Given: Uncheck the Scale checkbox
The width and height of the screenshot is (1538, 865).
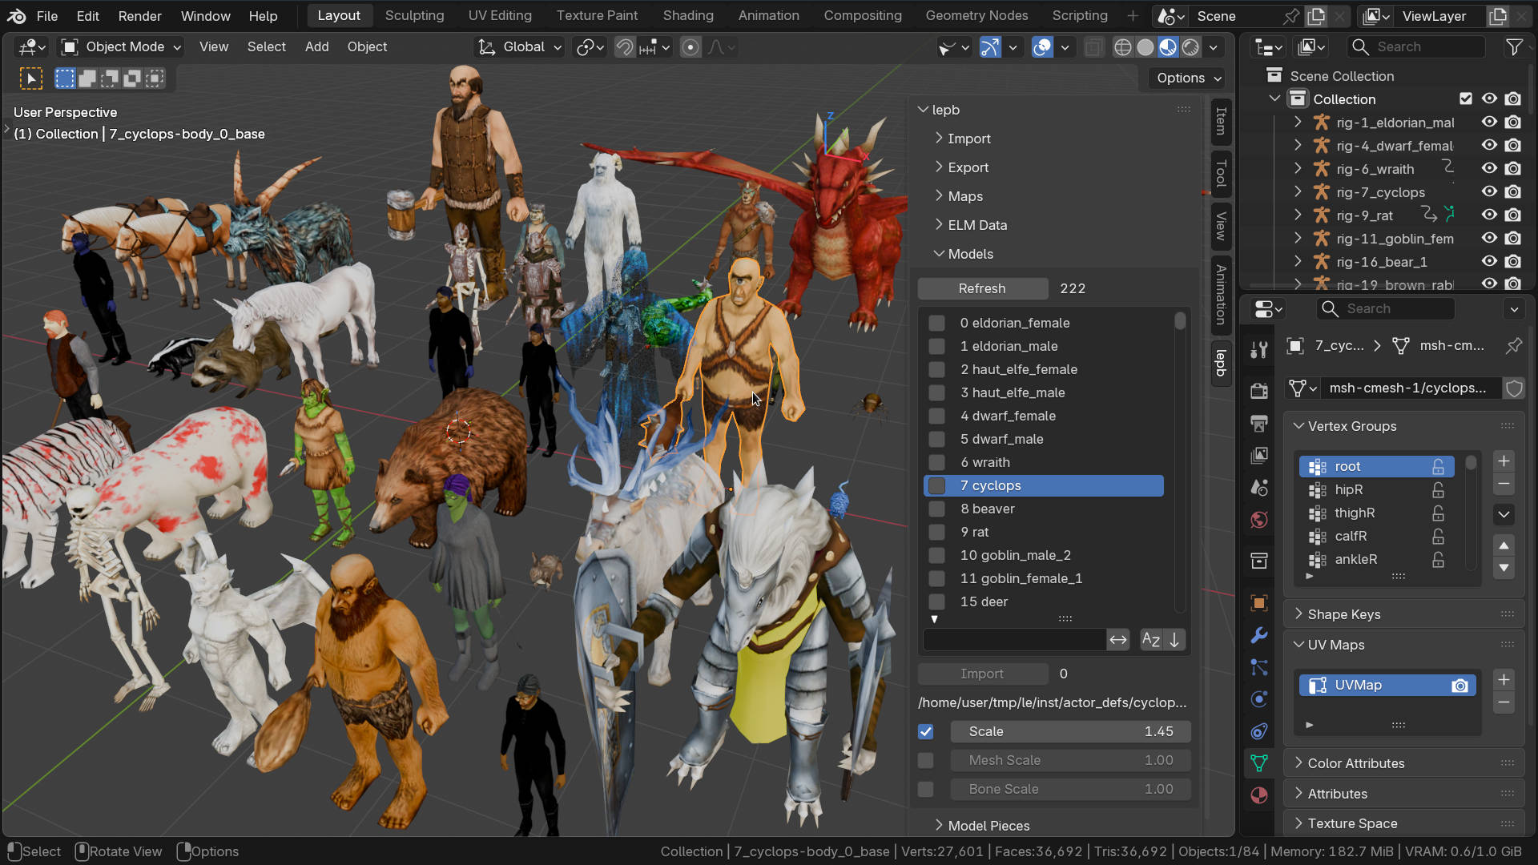Looking at the screenshot, I should click(x=926, y=731).
